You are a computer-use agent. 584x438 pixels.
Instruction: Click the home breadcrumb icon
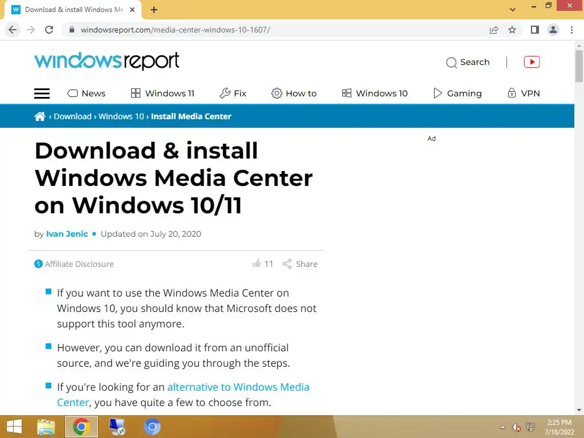coord(40,116)
